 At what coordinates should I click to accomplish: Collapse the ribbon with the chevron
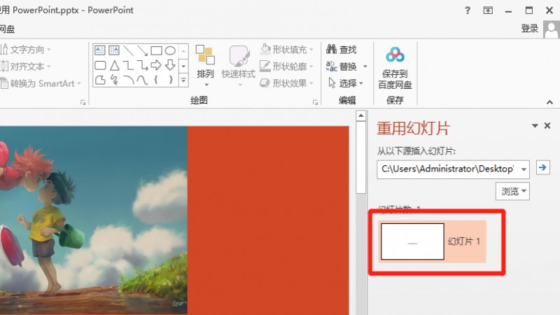pyautogui.click(x=549, y=102)
